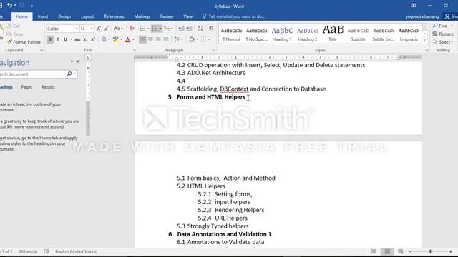Apply the Heading 2 style

coord(307,34)
